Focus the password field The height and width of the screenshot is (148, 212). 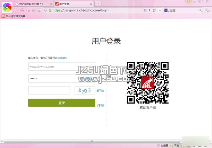point(61,78)
